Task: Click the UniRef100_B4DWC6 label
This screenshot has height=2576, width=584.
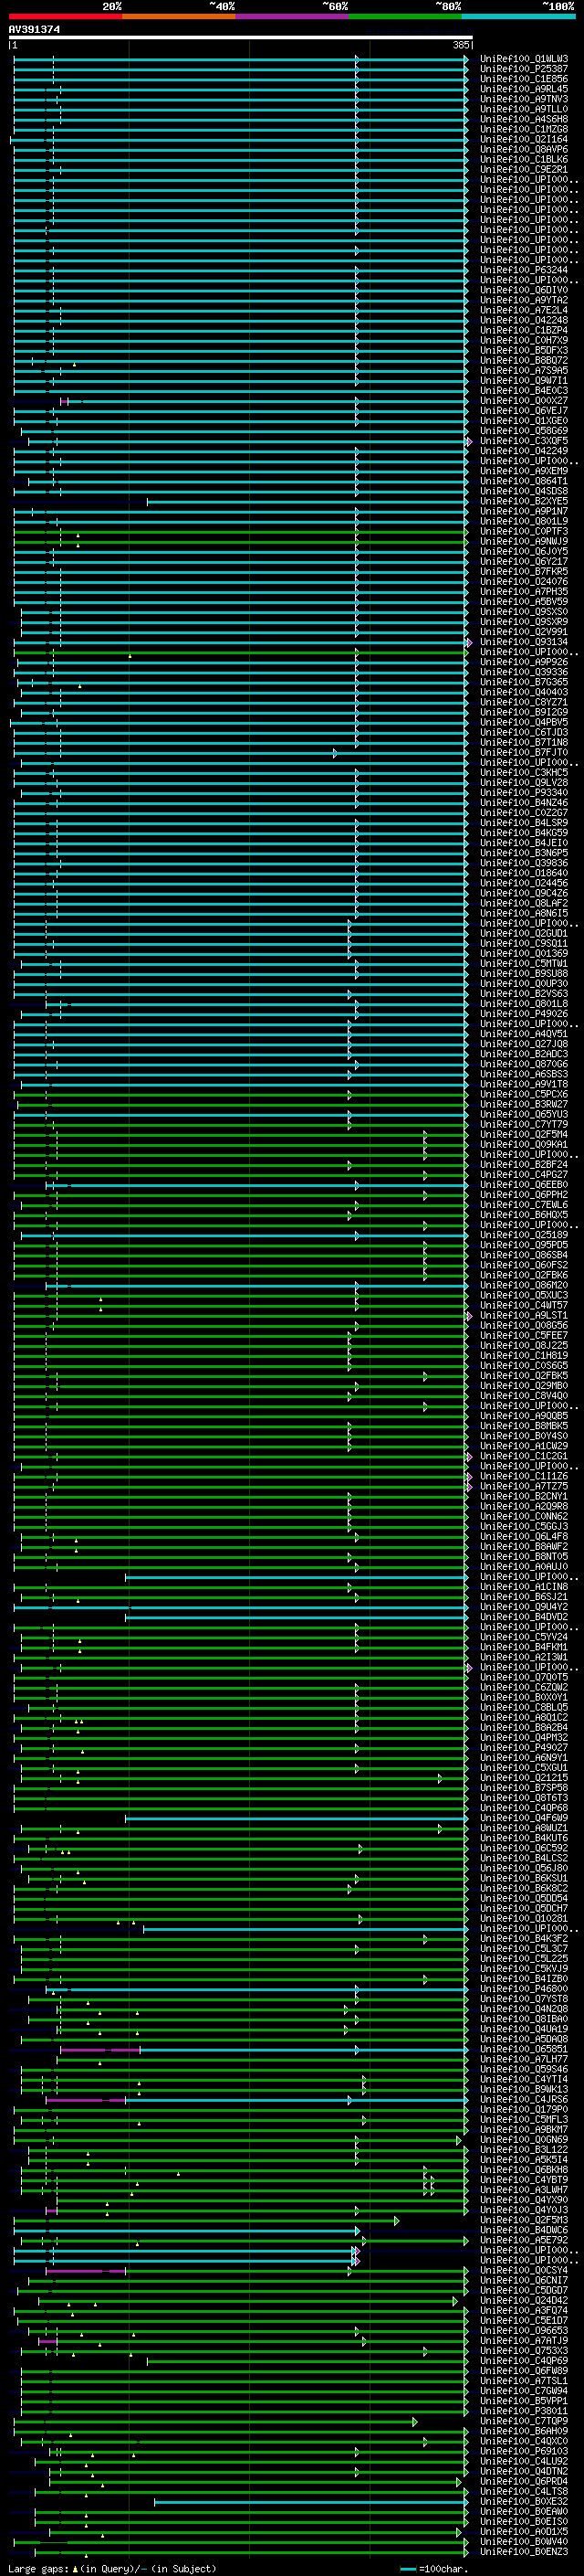Action: 524,2230
